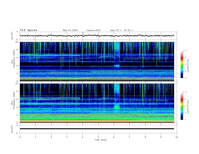Click the "-3" tick on upper color bar
This screenshot has height=154, width=199.
(185, 51)
